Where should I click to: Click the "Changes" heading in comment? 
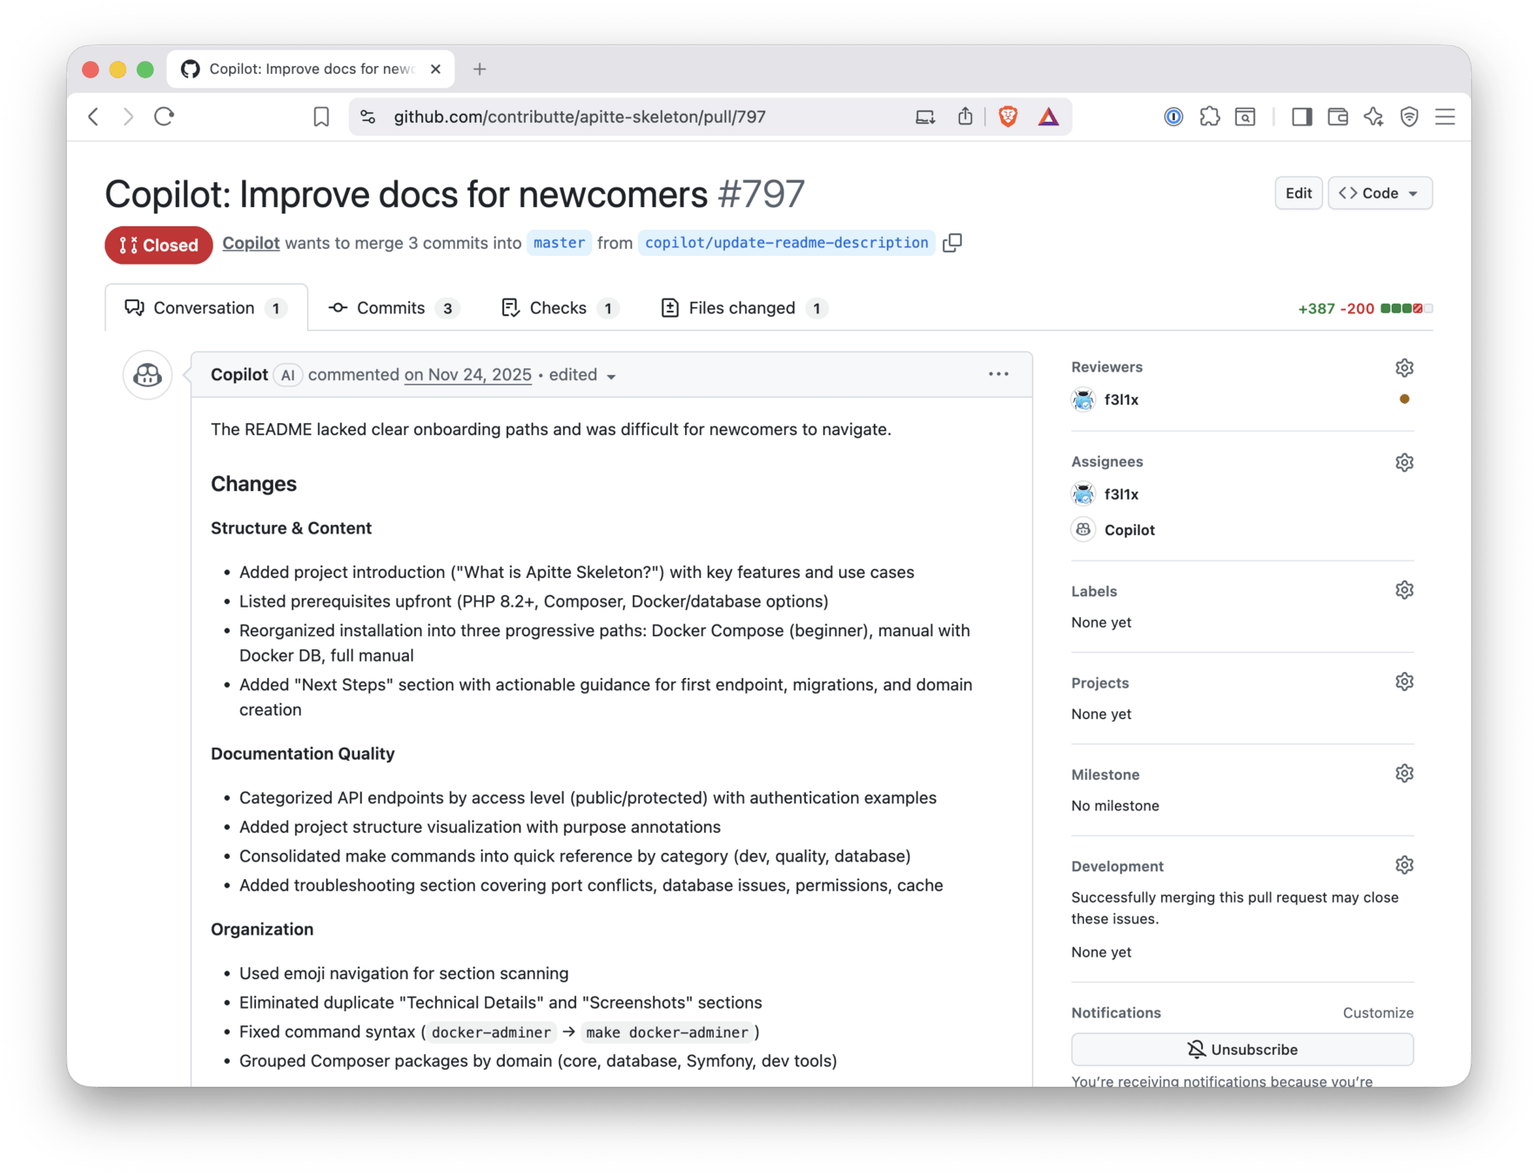click(x=253, y=484)
